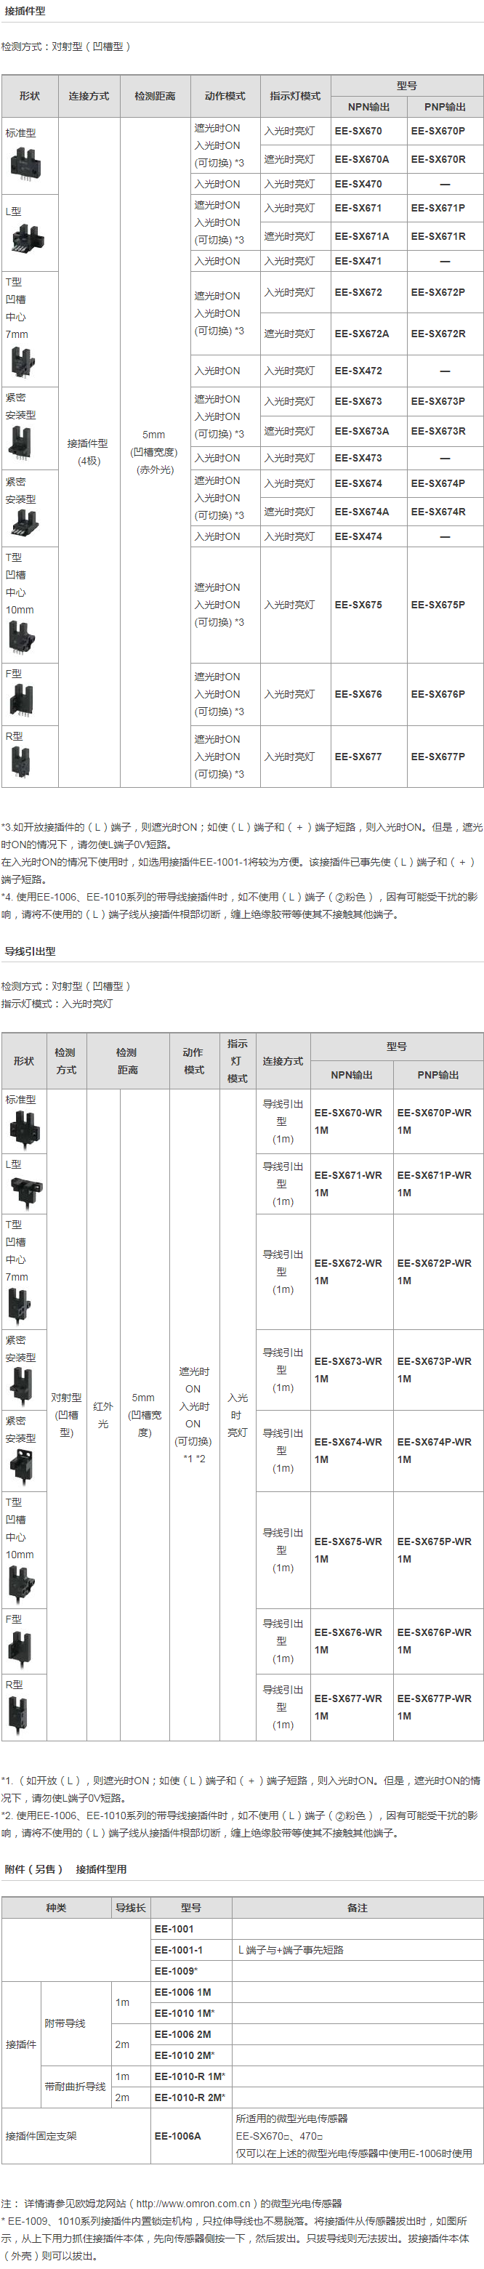
Task: Select the EE-SX670A model cell
Action: [368, 159]
